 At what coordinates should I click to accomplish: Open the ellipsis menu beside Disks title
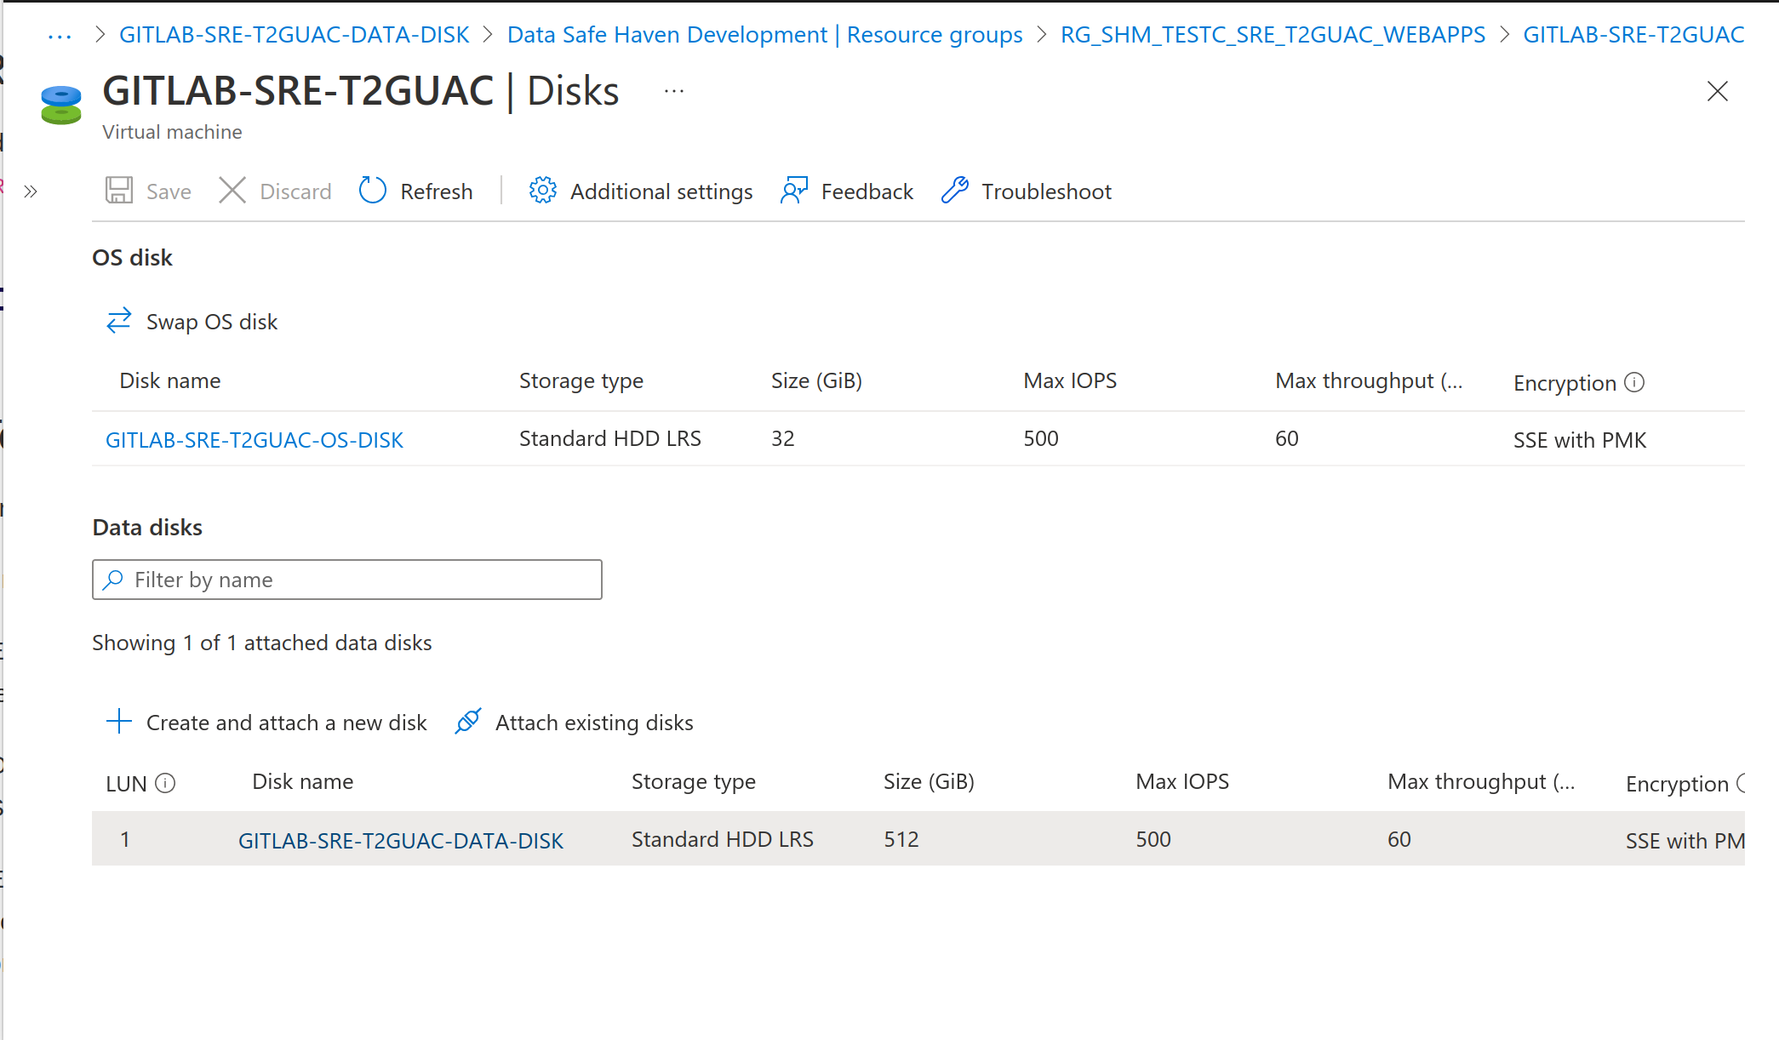click(x=674, y=91)
